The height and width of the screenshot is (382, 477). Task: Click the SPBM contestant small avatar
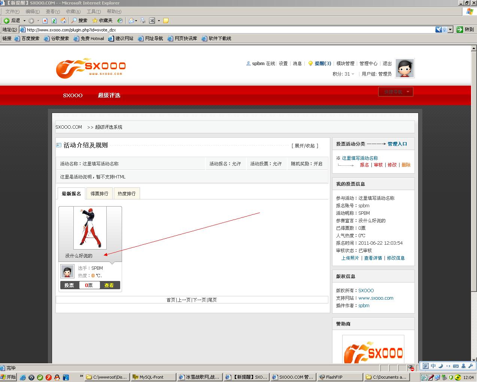click(67, 271)
